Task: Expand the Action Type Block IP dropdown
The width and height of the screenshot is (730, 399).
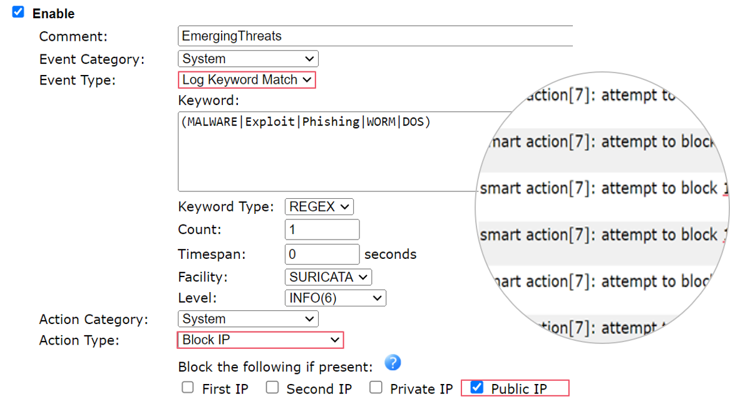Action: tap(260, 340)
